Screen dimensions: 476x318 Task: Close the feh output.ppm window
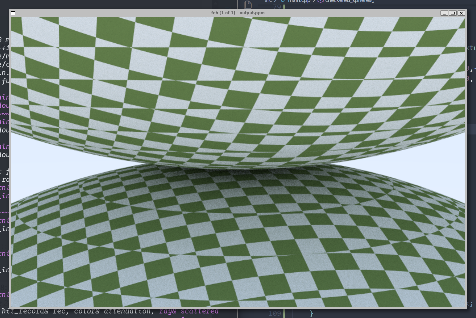[x=462, y=13]
